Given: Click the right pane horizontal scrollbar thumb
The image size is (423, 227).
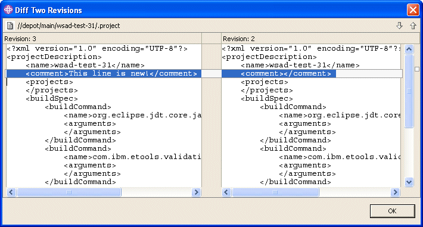Looking at the screenshot, I should pyautogui.click(x=275, y=192).
